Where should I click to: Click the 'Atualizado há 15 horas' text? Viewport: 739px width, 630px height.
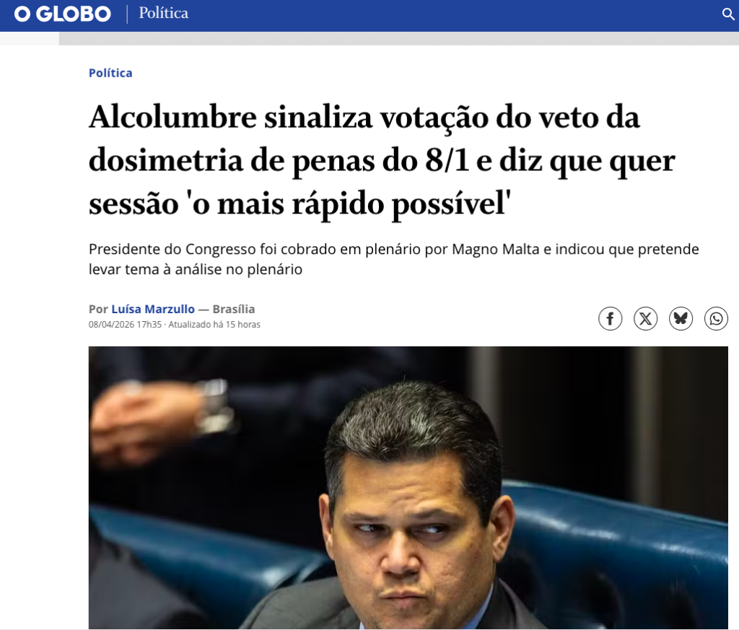[x=214, y=325]
